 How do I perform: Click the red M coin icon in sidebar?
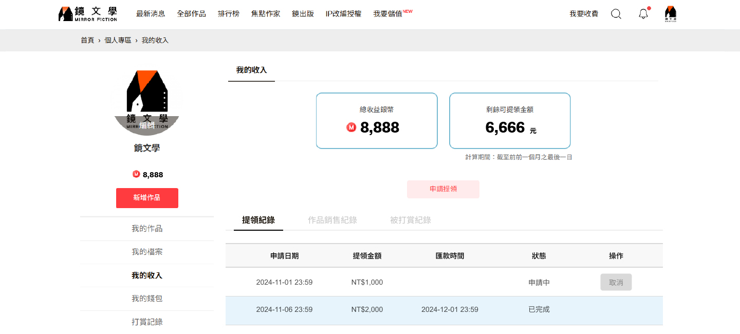point(136,174)
